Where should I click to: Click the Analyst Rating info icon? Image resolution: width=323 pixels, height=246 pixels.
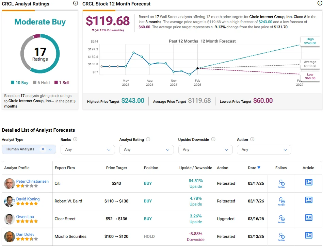[x=148, y=139]
